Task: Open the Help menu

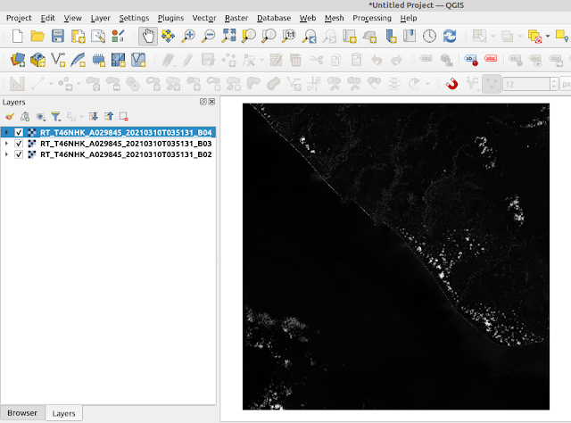Action: pos(409,18)
